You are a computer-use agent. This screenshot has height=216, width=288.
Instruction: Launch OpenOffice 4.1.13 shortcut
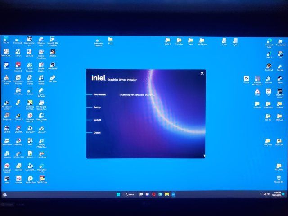click(x=42, y=168)
